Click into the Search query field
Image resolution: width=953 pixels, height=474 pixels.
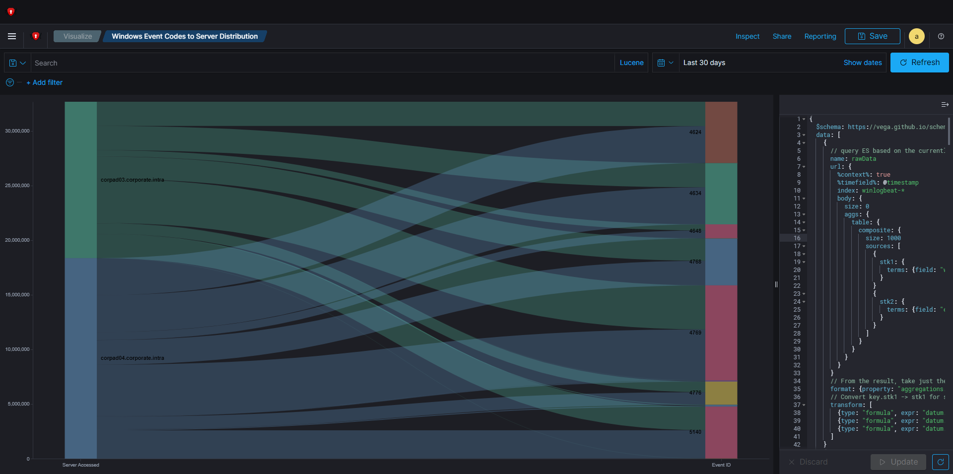click(x=323, y=63)
